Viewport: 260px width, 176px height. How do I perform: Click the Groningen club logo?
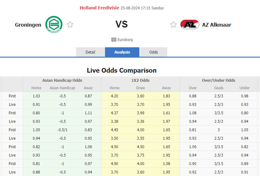click(54, 24)
